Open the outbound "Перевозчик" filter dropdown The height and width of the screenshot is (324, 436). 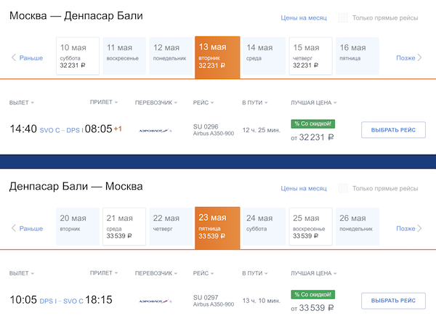pyautogui.click(x=157, y=102)
